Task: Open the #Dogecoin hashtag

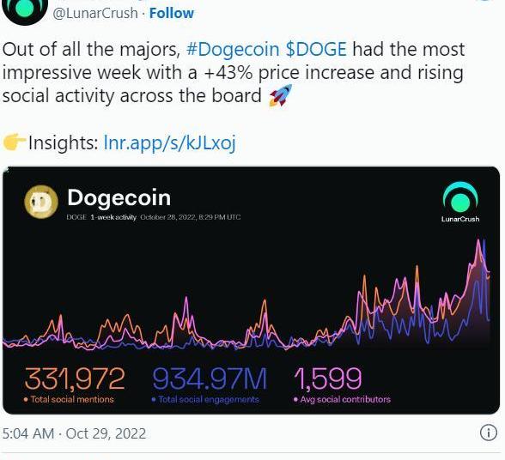Action: click(x=233, y=50)
